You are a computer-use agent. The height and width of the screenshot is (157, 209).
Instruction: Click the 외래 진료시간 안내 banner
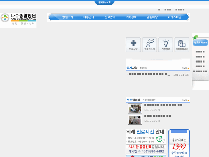pos(146,137)
